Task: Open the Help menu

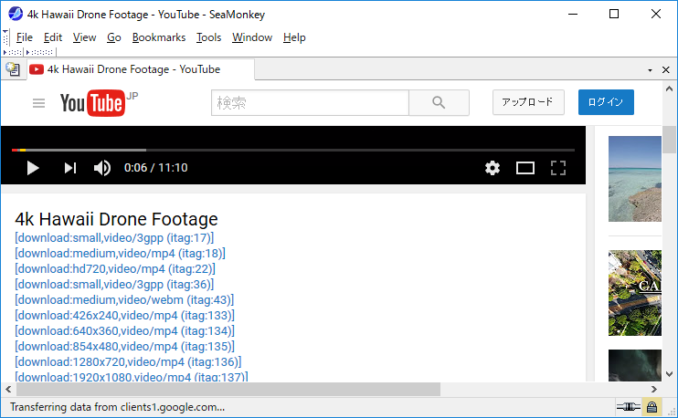Action: (x=294, y=37)
